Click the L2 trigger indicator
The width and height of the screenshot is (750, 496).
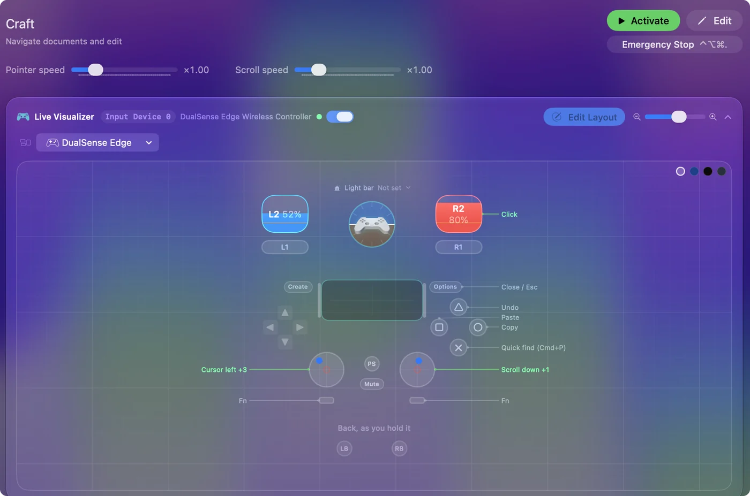click(285, 214)
